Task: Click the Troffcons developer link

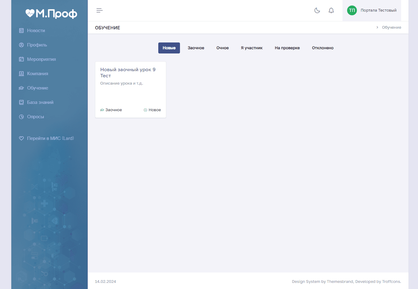Action: tap(391, 281)
